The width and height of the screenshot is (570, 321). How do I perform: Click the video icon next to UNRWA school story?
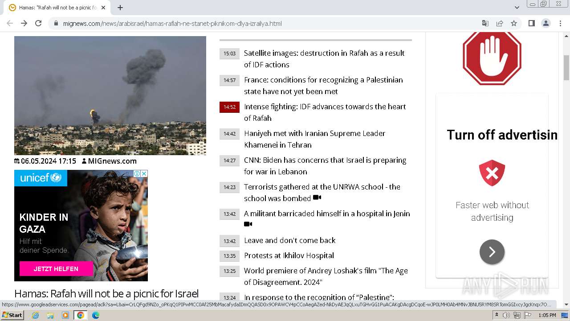(317, 198)
